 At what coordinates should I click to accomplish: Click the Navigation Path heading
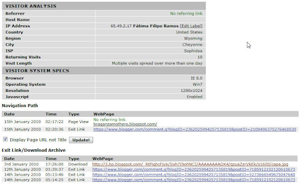point(20,106)
